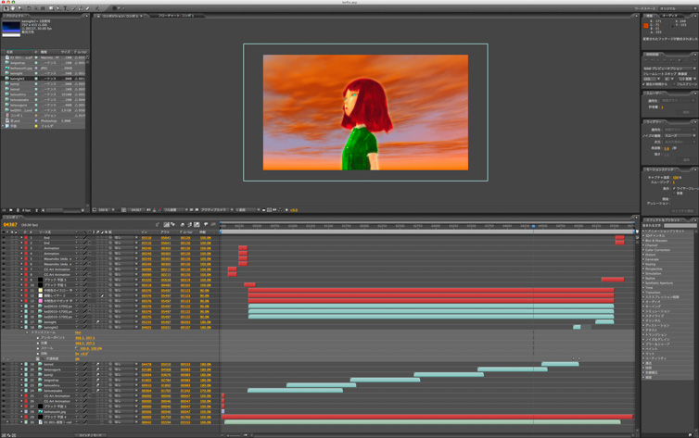Select the keinight2 item in the project list
Viewport: 699px width, 438px height.
click(44, 79)
